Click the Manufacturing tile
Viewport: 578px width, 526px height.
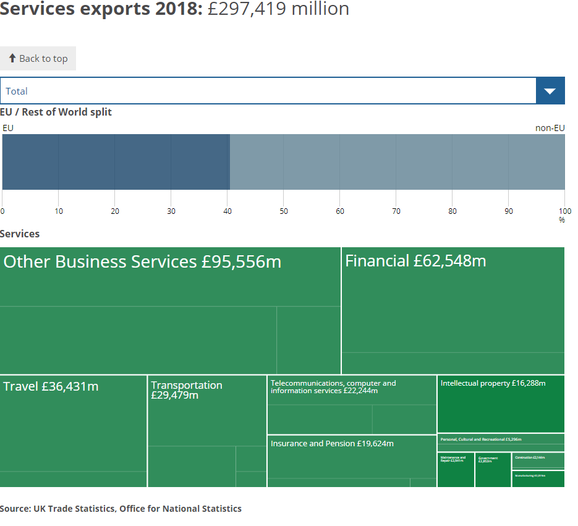tap(538, 479)
